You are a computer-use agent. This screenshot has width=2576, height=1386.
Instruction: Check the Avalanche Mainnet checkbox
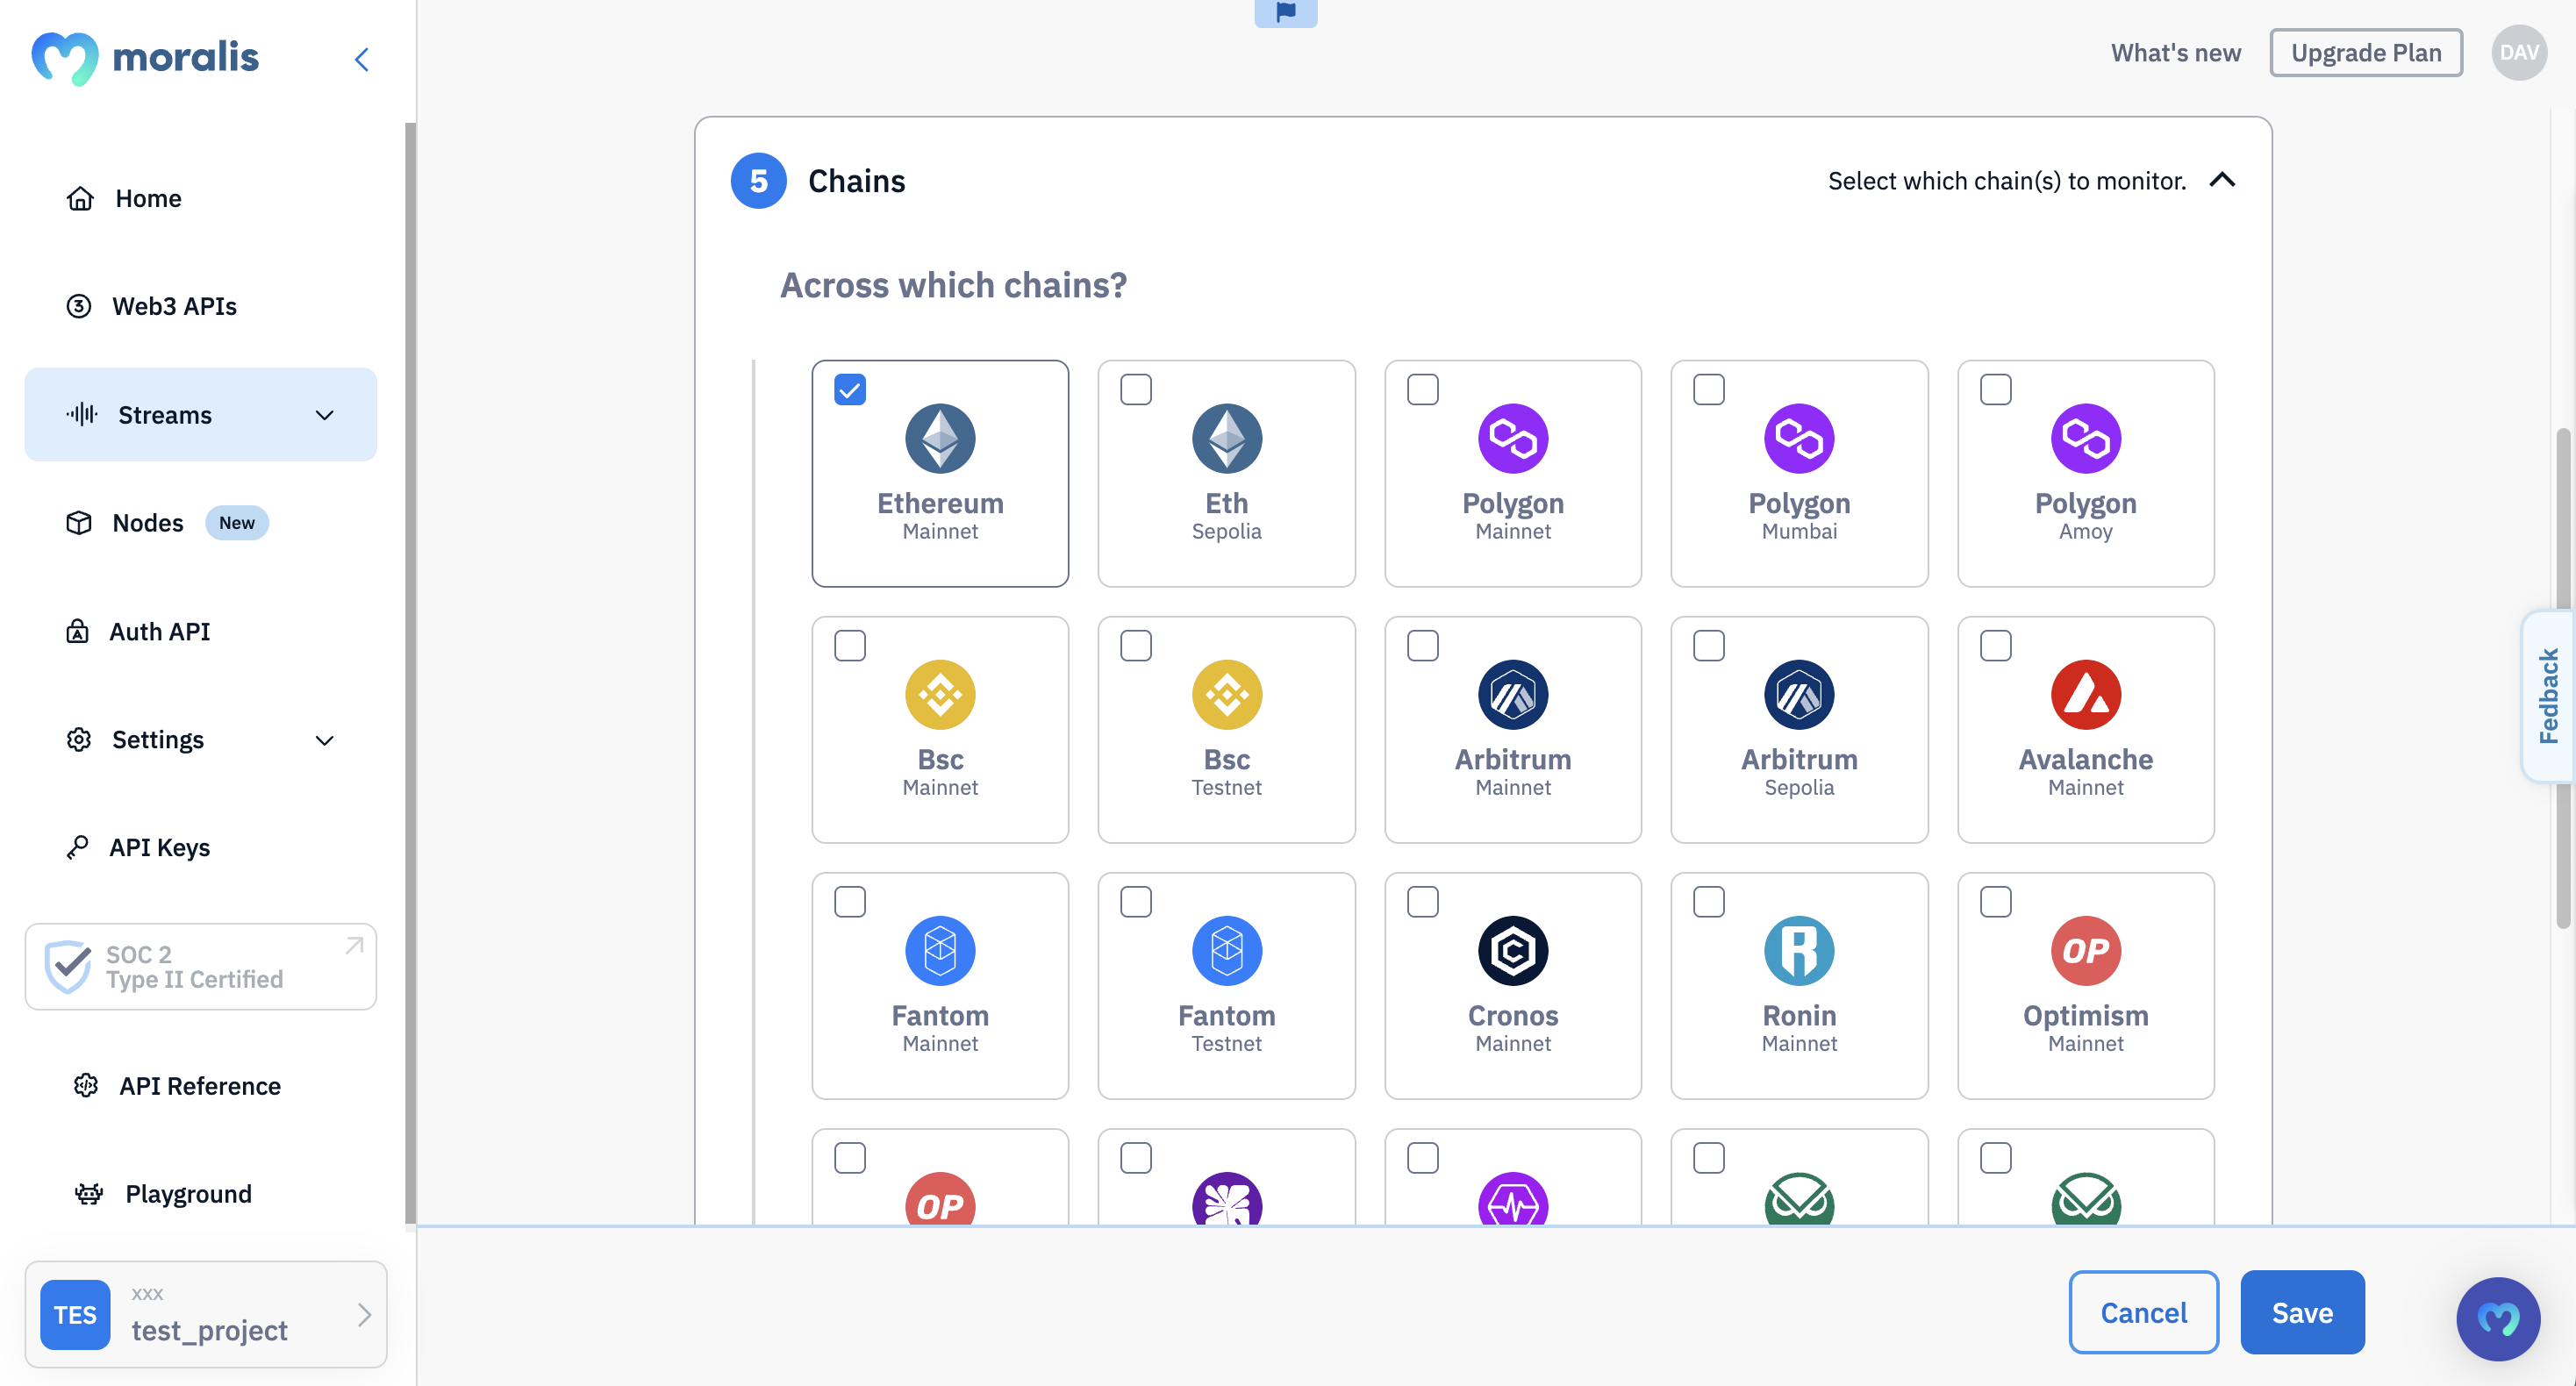click(1995, 645)
